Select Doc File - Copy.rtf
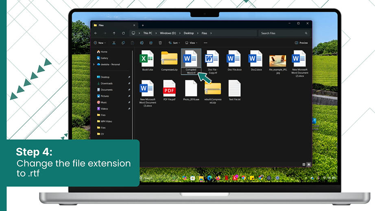This screenshot has width=375, height=211. (x=213, y=62)
